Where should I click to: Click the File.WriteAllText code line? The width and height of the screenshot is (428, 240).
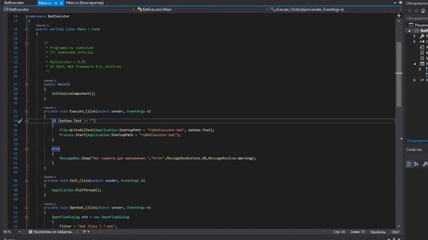[x=137, y=130]
